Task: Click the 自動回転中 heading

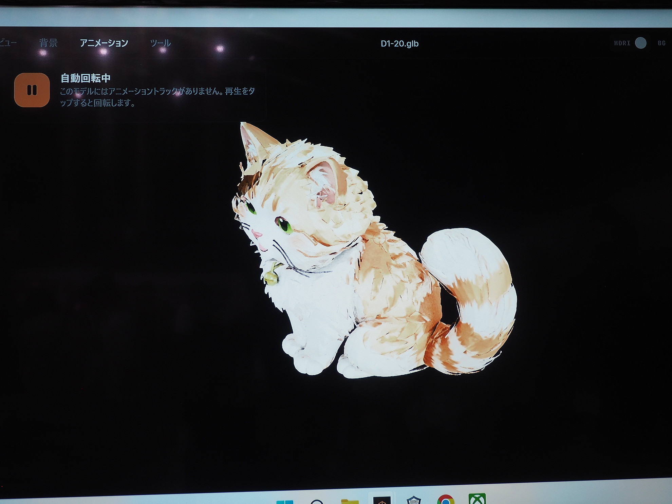Action: click(x=86, y=78)
